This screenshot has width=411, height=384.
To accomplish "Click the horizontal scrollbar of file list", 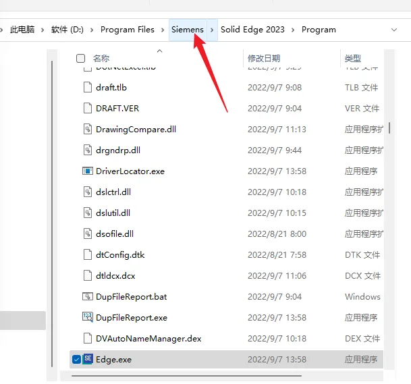I will coord(186,376).
